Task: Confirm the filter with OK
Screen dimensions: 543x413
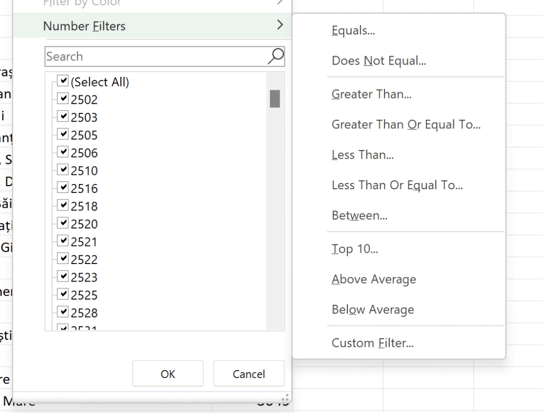Action: tap(168, 373)
